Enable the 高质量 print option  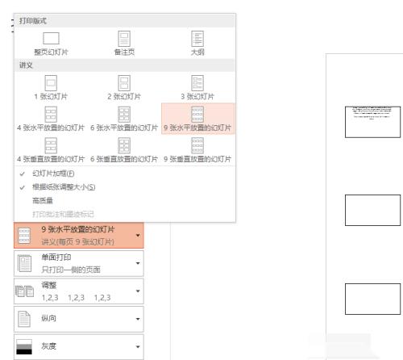(125, 200)
